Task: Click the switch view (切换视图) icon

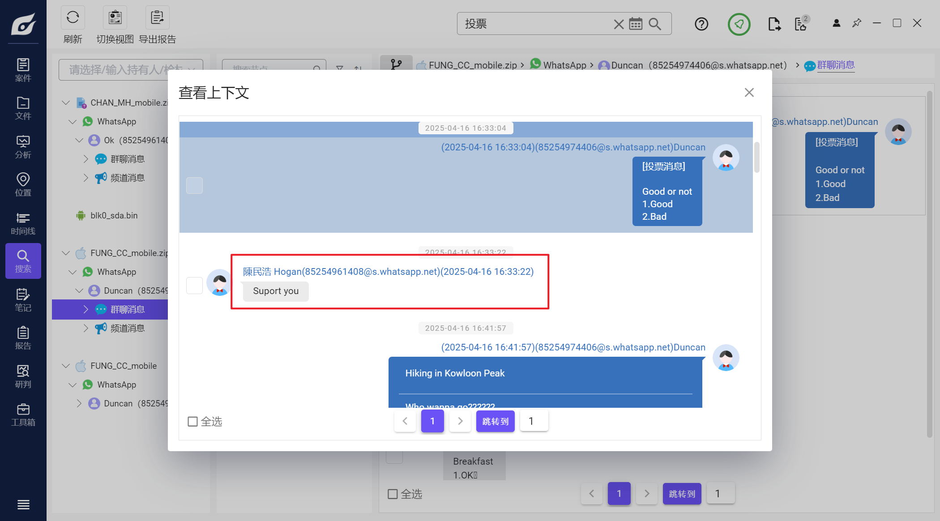Action: pos(115,18)
